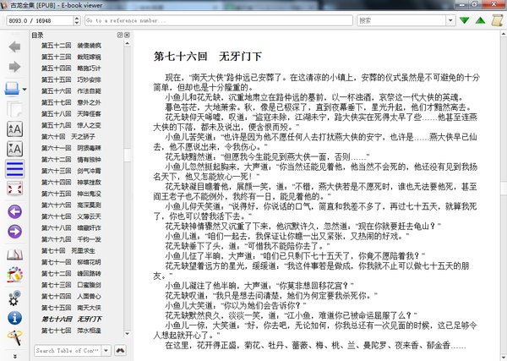Go to previous page with purple left arrow
Image resolution: width=507 pixels, height=361 pixels.
[x=14, y=212]
